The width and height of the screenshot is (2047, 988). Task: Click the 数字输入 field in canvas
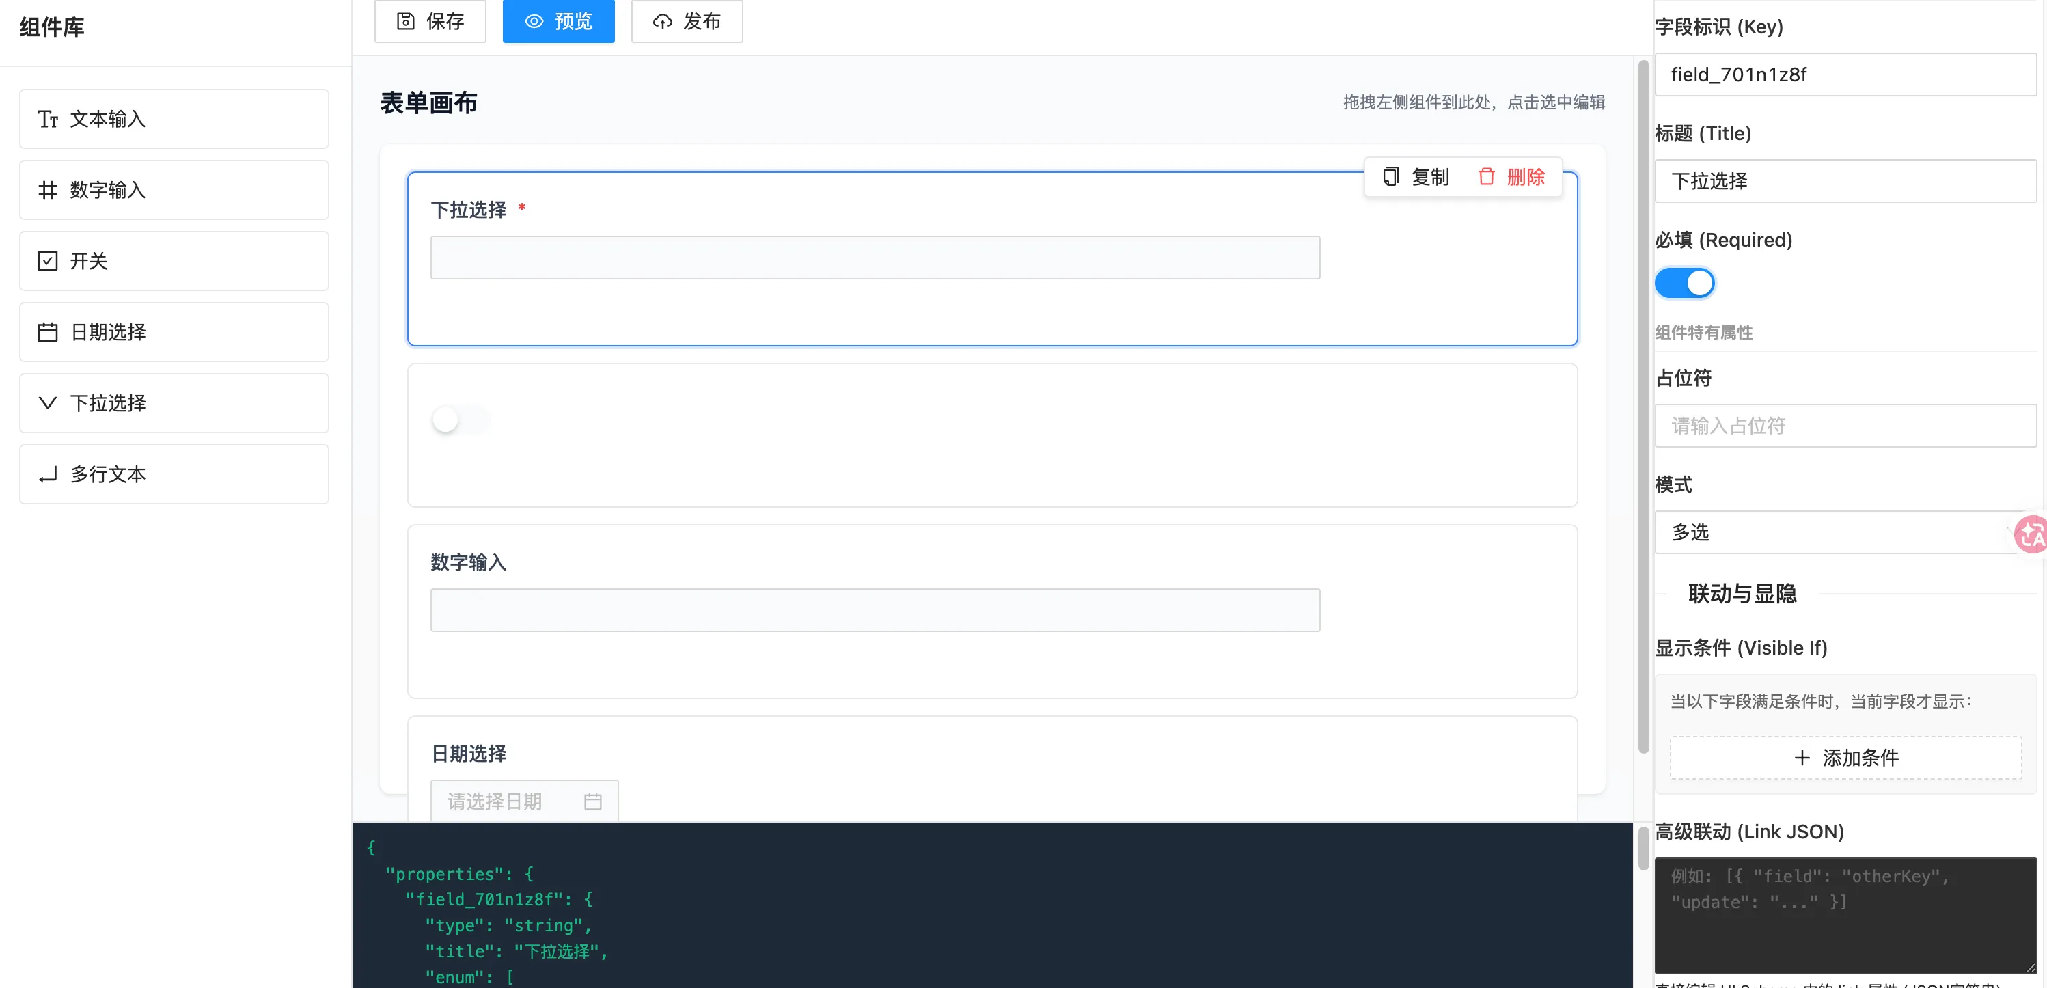tap(875, 610)
